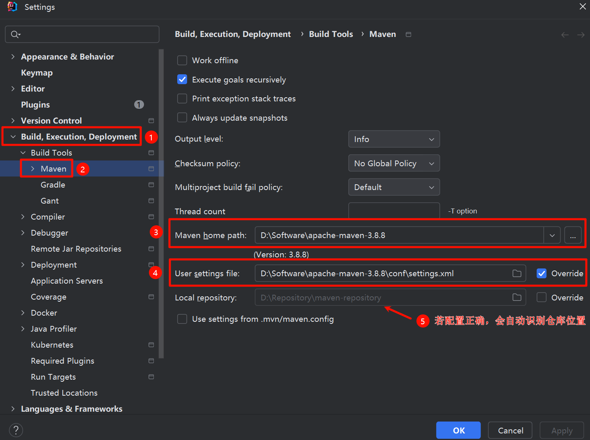Viewport: 590px width, 440px height.
Task: Click project icon beside Gant
Action: coord(151,201)
